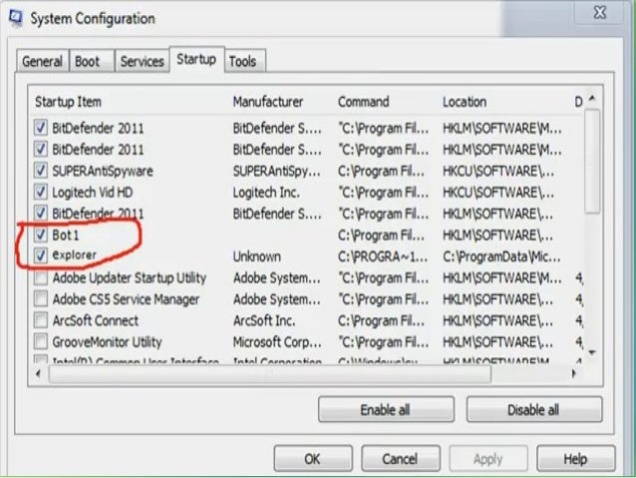Uncheck the Logitech Vid HD checkbox
This screenshot has height=478, width=636.
pos(41,192)
